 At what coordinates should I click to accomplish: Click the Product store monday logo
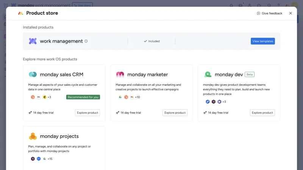pyautogui.click(x=21, y=13)
